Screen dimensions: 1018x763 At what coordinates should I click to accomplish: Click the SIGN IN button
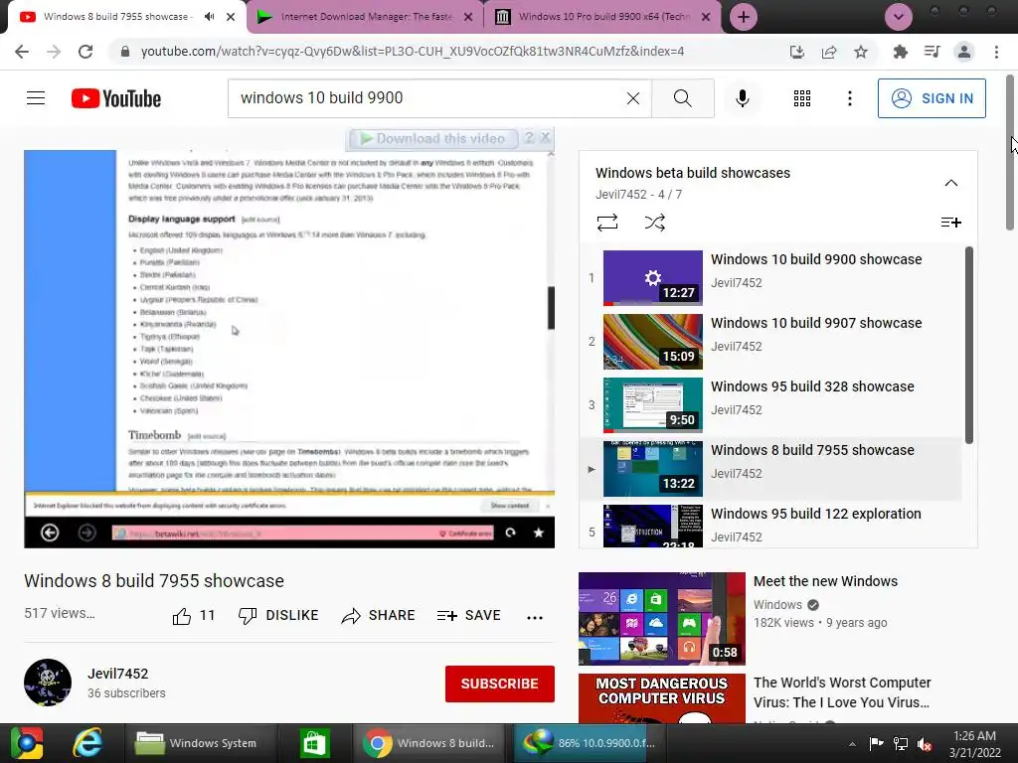[x=932, y=98]
